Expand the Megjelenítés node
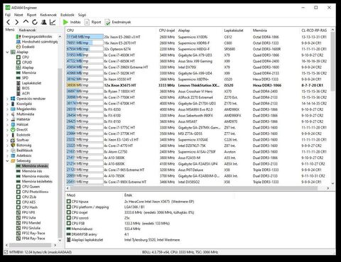This screenshot has width=341, height=262. pyautogui.click(x=7, y=109)
